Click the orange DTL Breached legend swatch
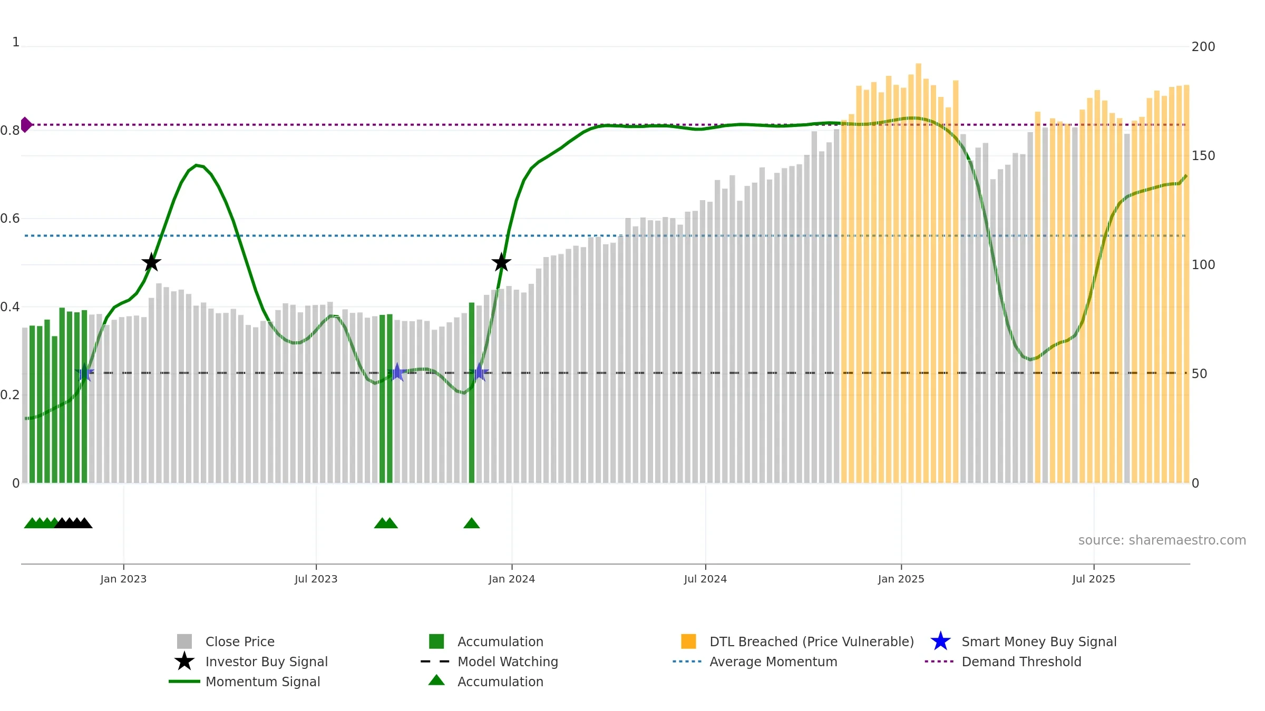The height and width of the screenshot is (711, 1265). [x=688, y=641]
